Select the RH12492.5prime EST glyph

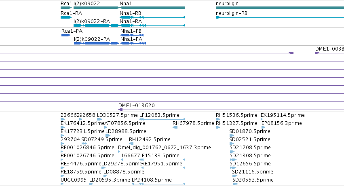(131, 144)
